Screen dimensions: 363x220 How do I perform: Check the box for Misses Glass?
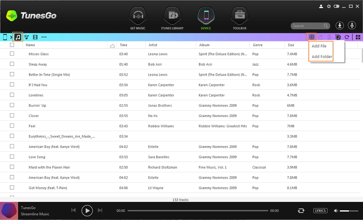tap(12, 54)
